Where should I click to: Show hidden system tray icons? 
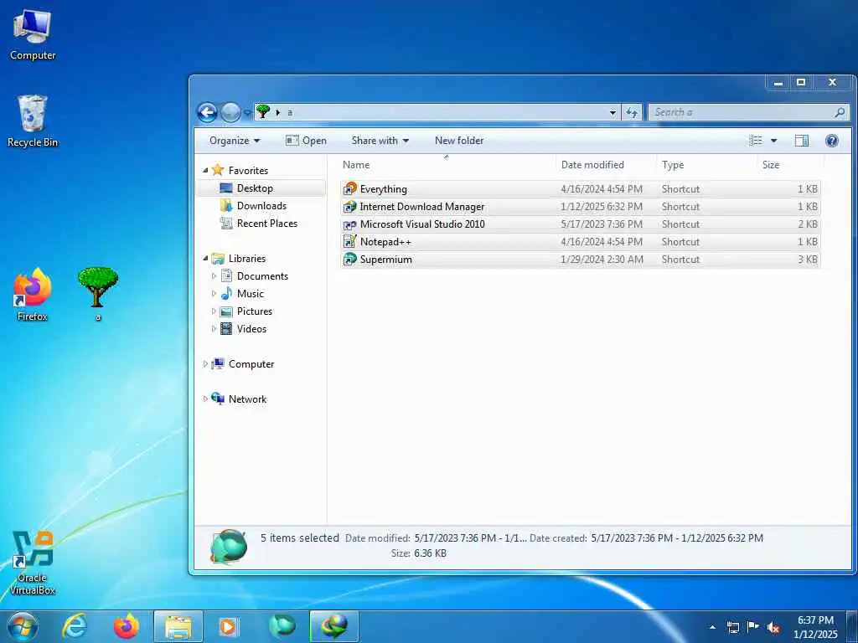tap(712, 627)
